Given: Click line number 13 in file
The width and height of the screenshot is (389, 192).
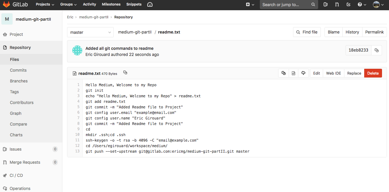Looking at the screenshot, I should [x=77, y=151].
